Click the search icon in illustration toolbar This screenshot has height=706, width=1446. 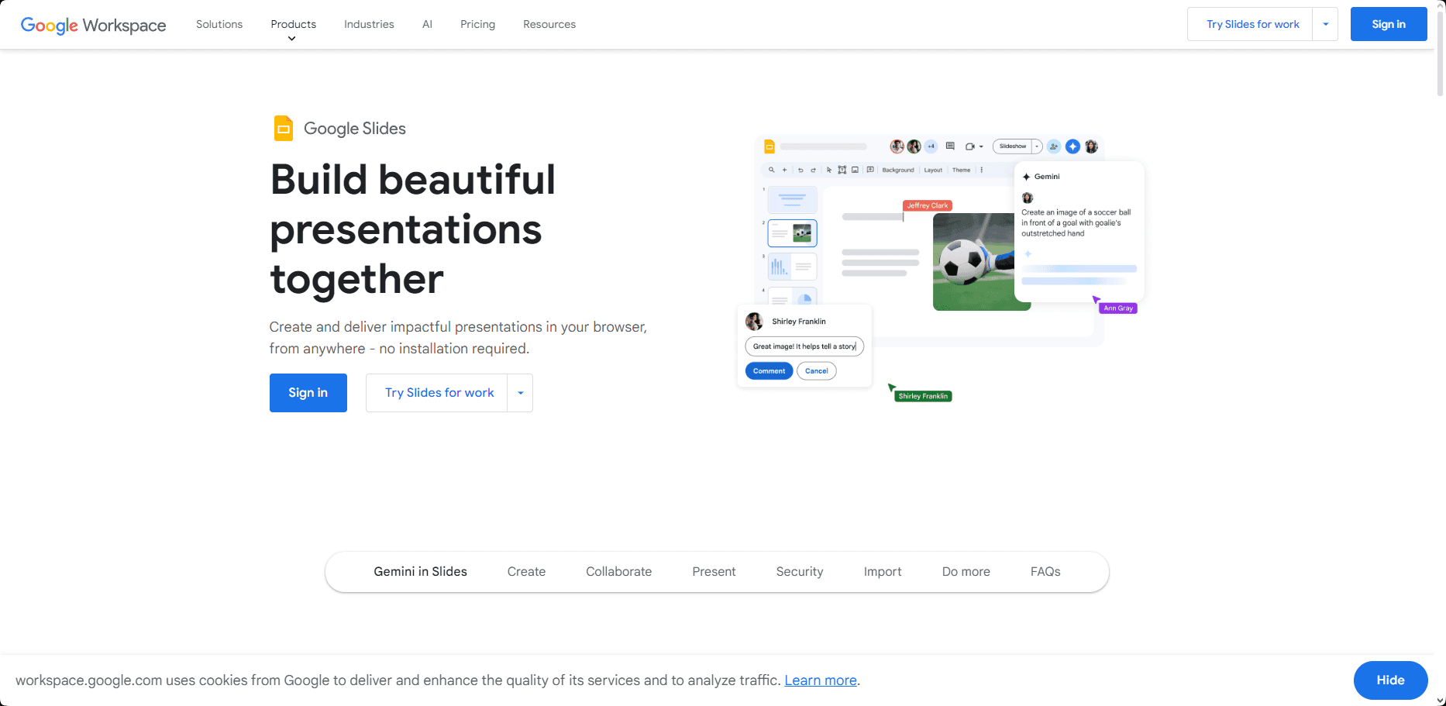(771, 170)
